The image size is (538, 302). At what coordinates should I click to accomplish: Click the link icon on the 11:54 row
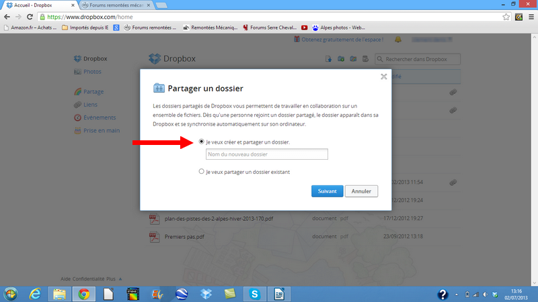coord(453,183)
